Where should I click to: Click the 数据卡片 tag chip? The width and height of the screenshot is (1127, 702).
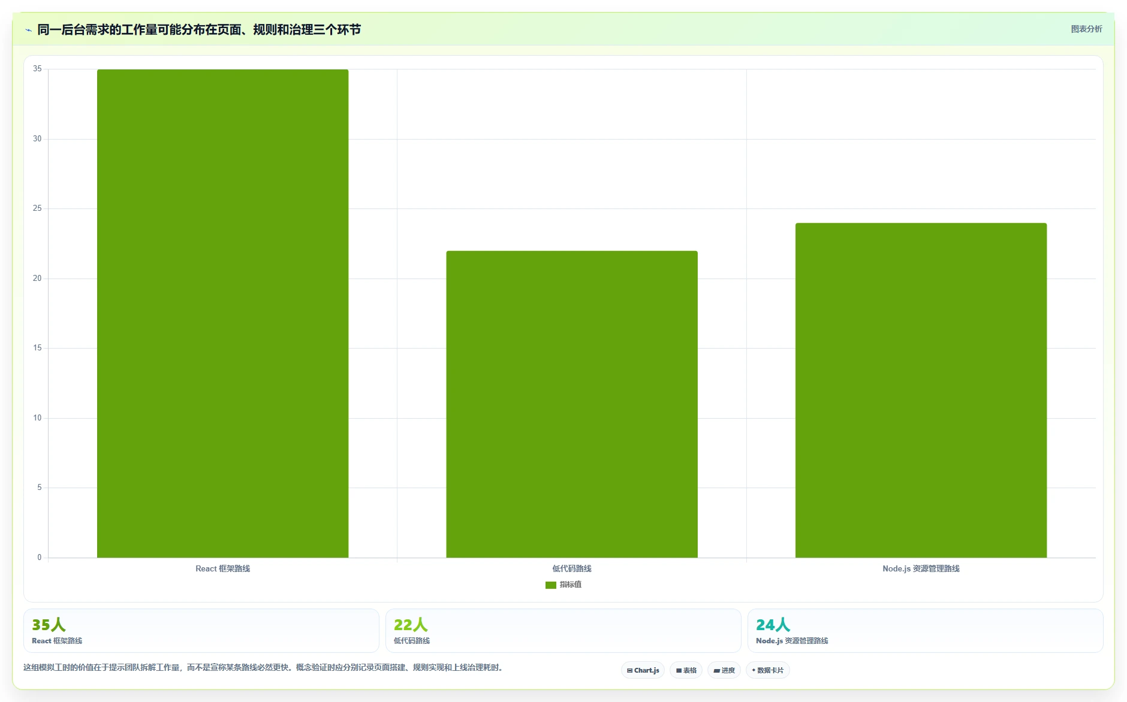tap(768, 670)
